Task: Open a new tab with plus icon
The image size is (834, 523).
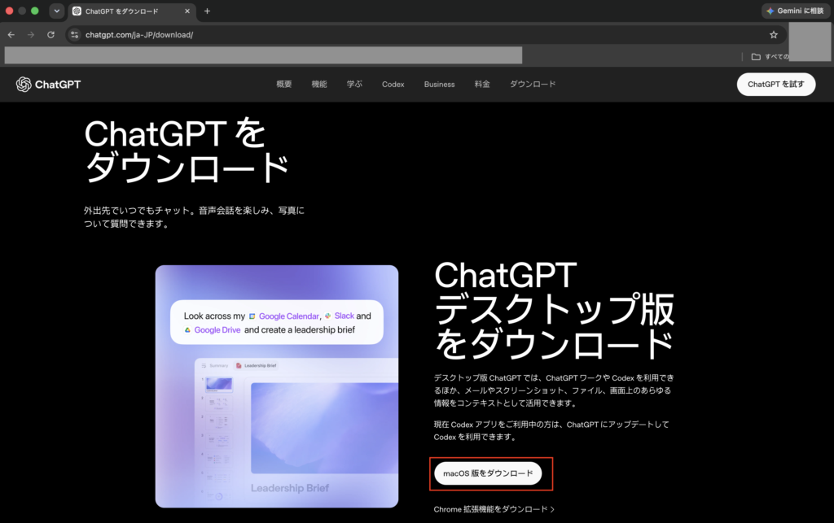Action: 207,11
